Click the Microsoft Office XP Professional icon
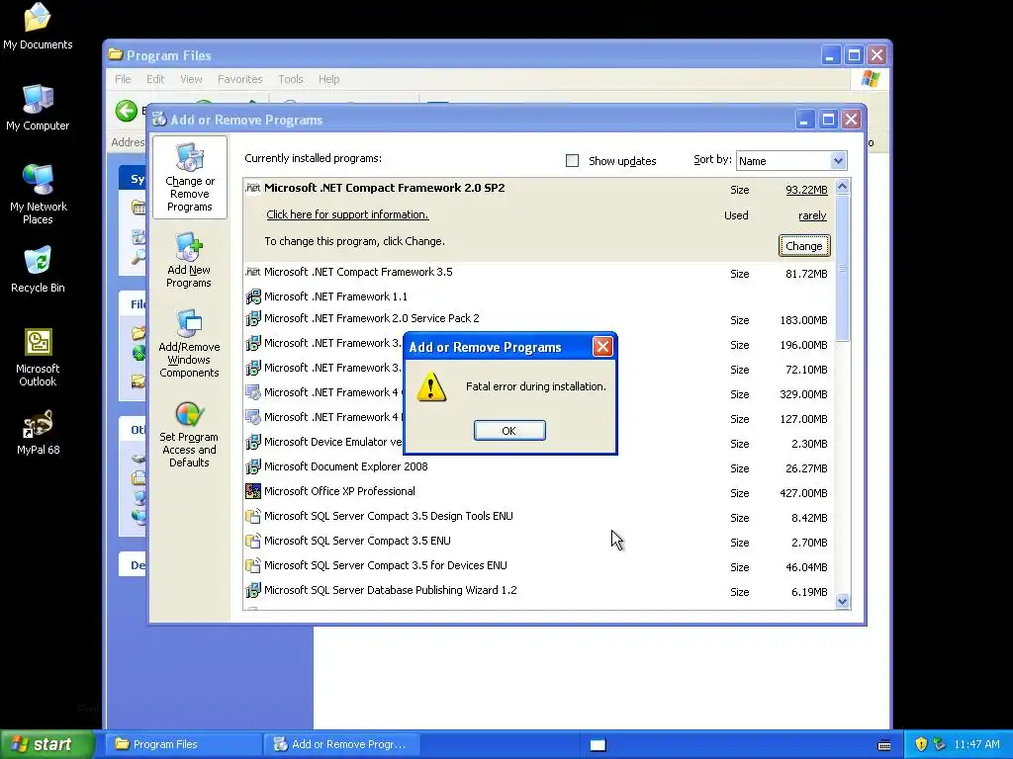The image size is (1013, 759). 252,491
